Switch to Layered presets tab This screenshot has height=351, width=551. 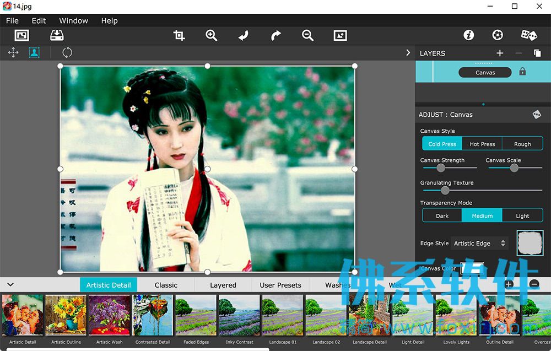tap(223, 285)
